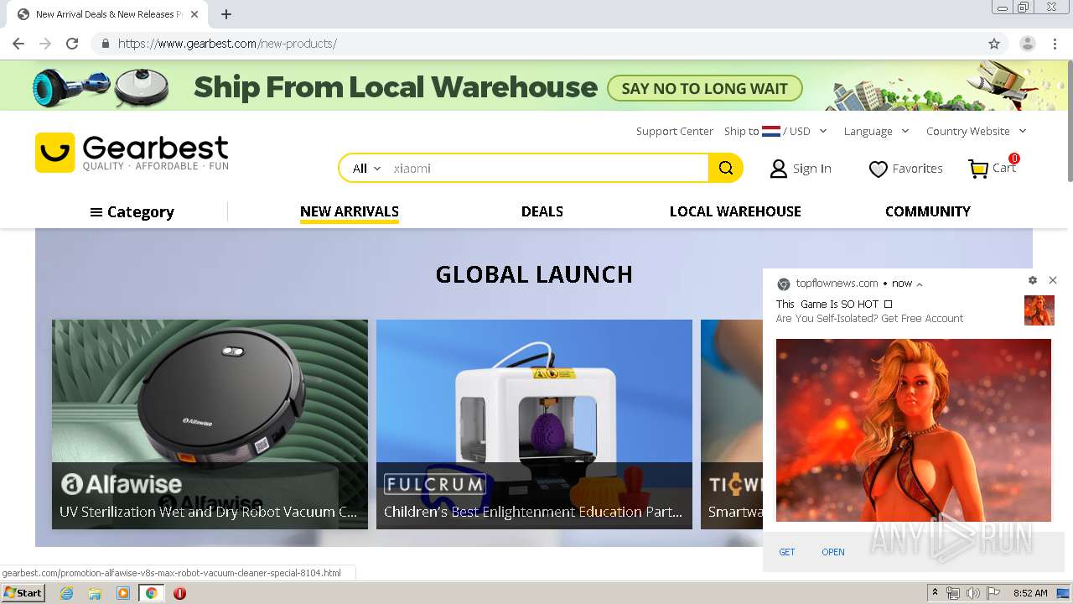
Task: Click OPEN in notification
Action: (833, 552)
